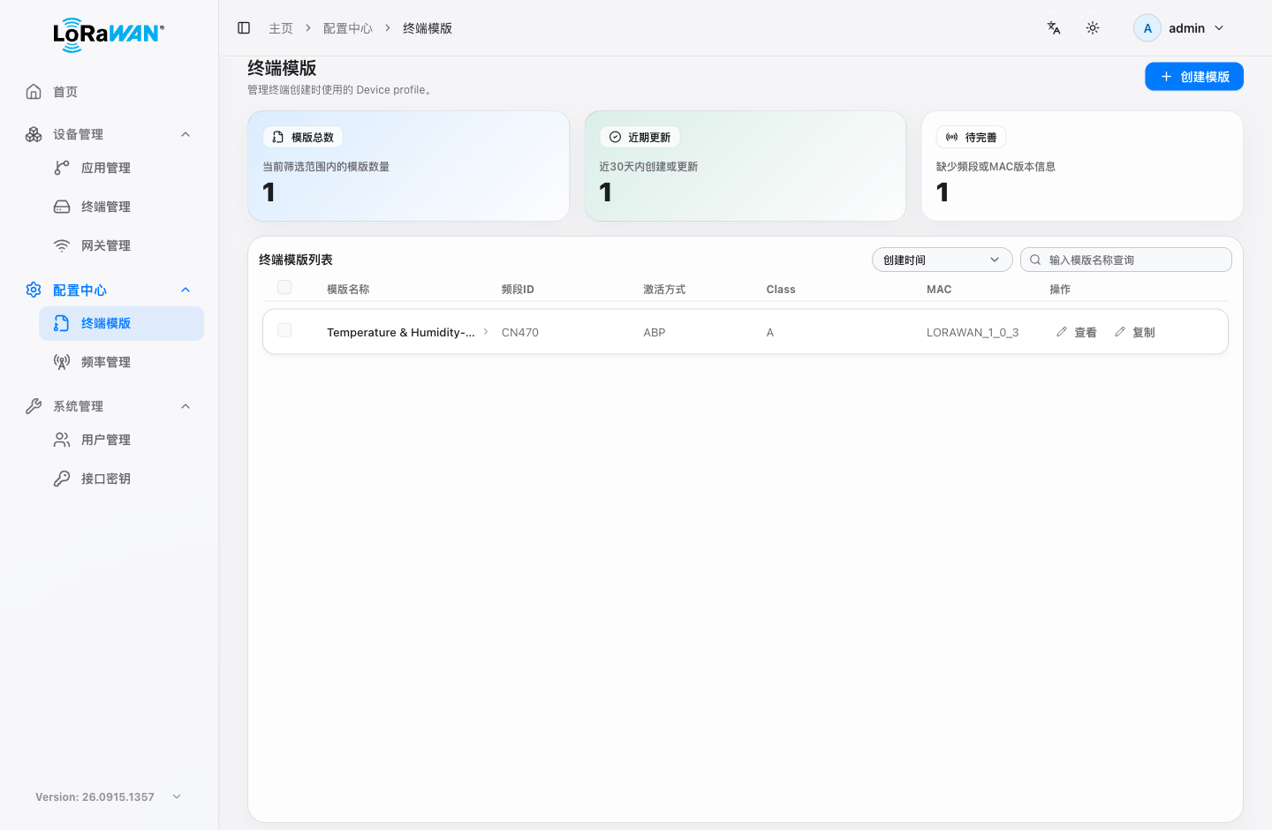This screenshot has height=830, width=1272.
Task: Click the ABP activation cell
Action: 655,332
